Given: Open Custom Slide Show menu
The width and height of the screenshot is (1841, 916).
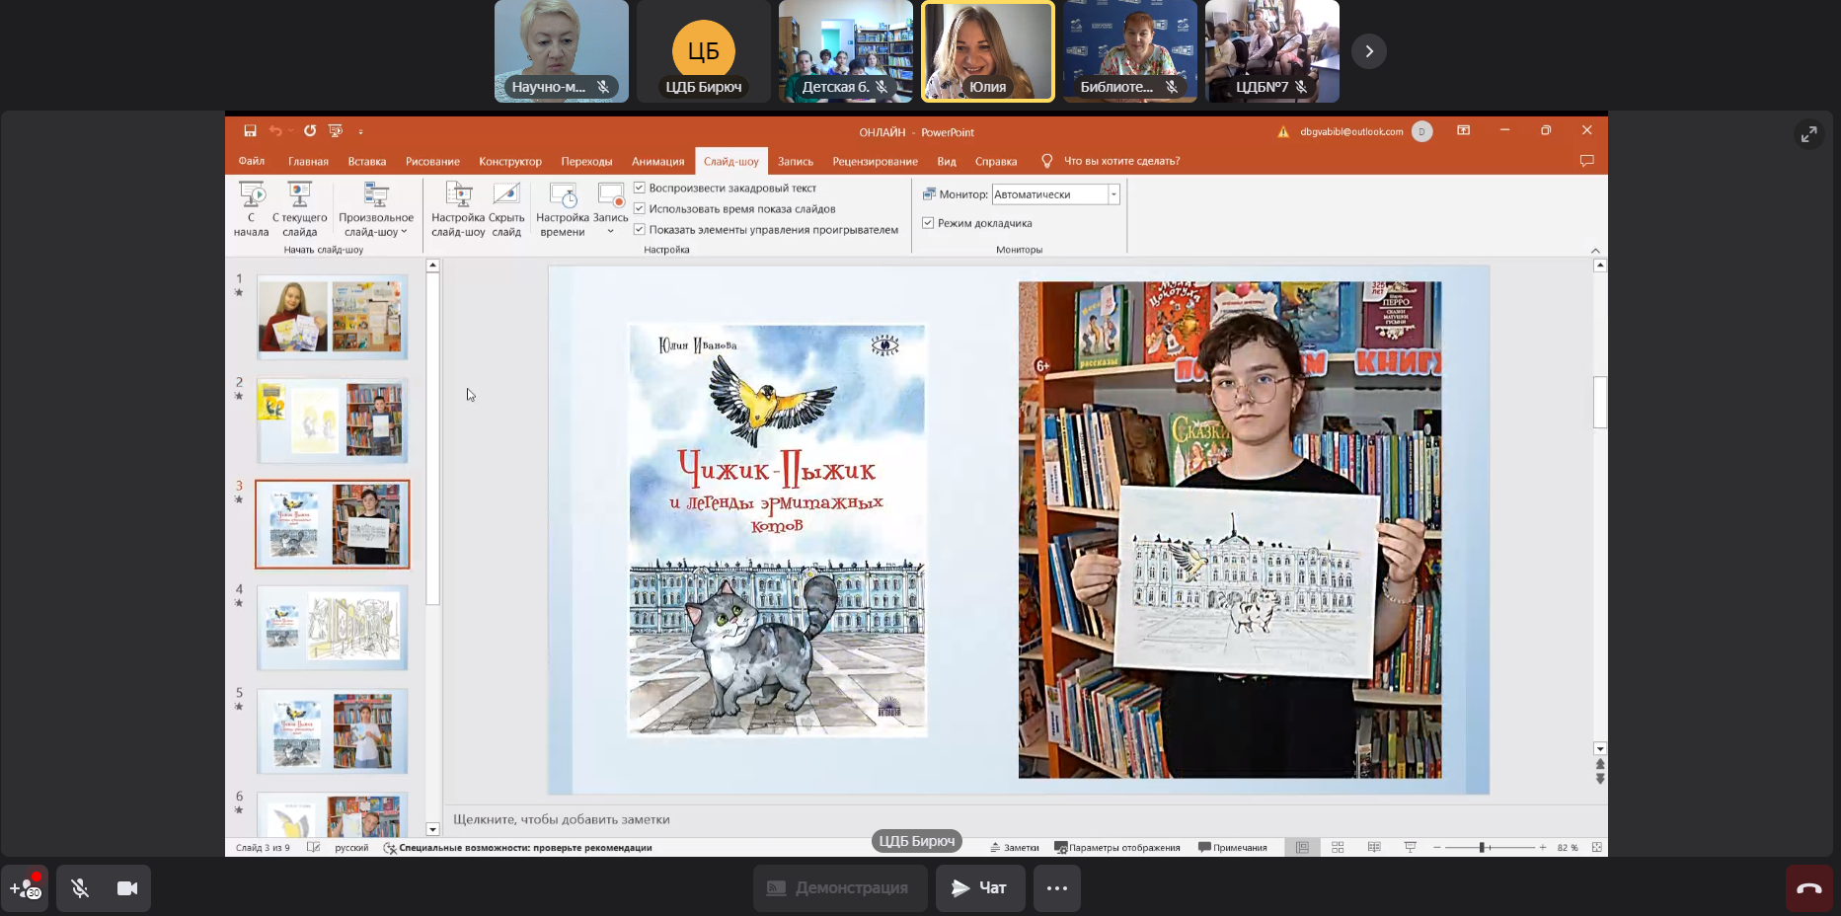Looking at the screenshot, I should 376,209.
